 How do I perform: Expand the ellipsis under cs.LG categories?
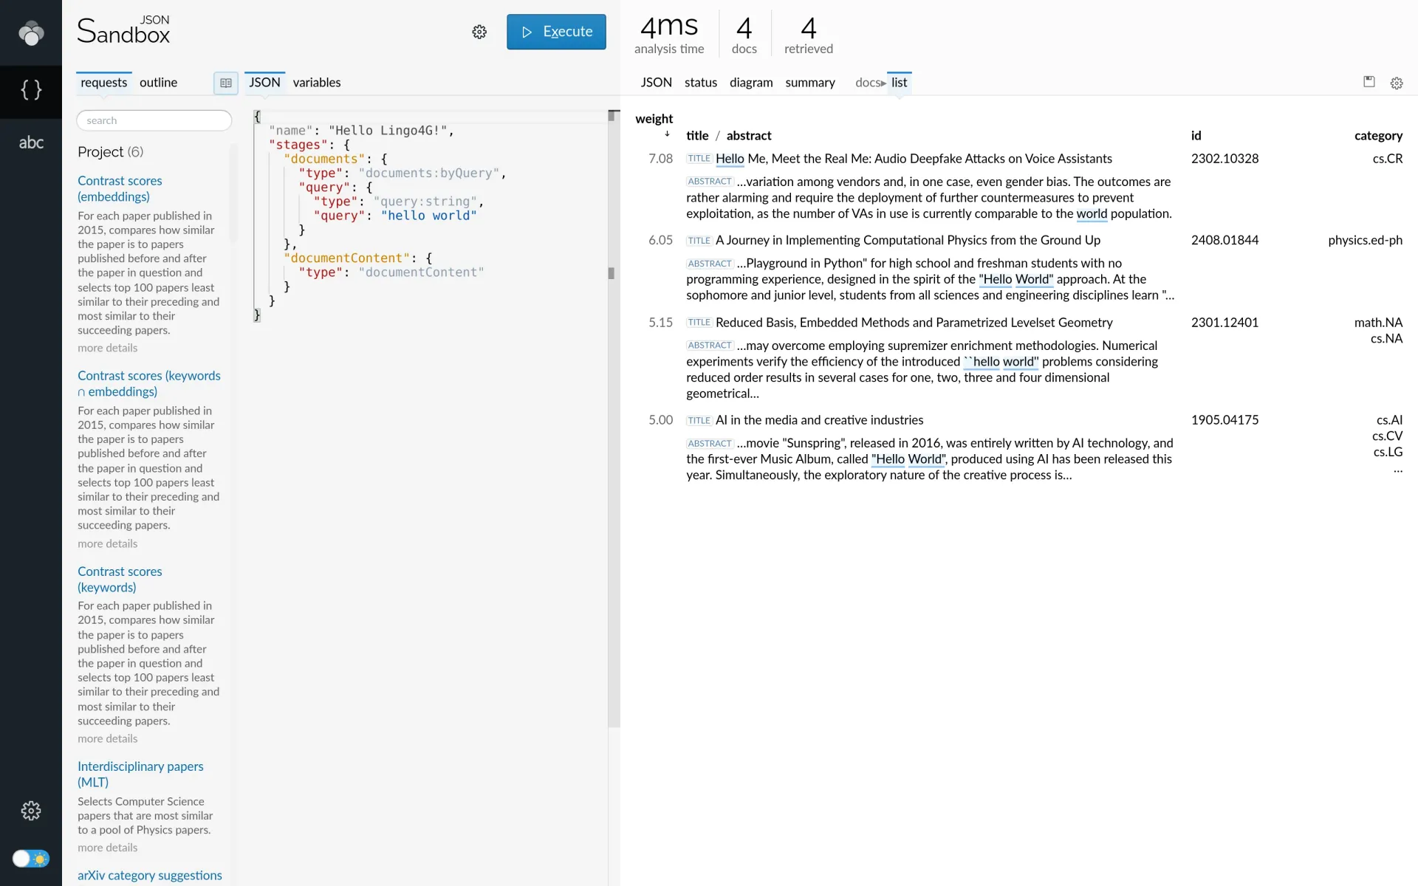[x=1397, y=469]
